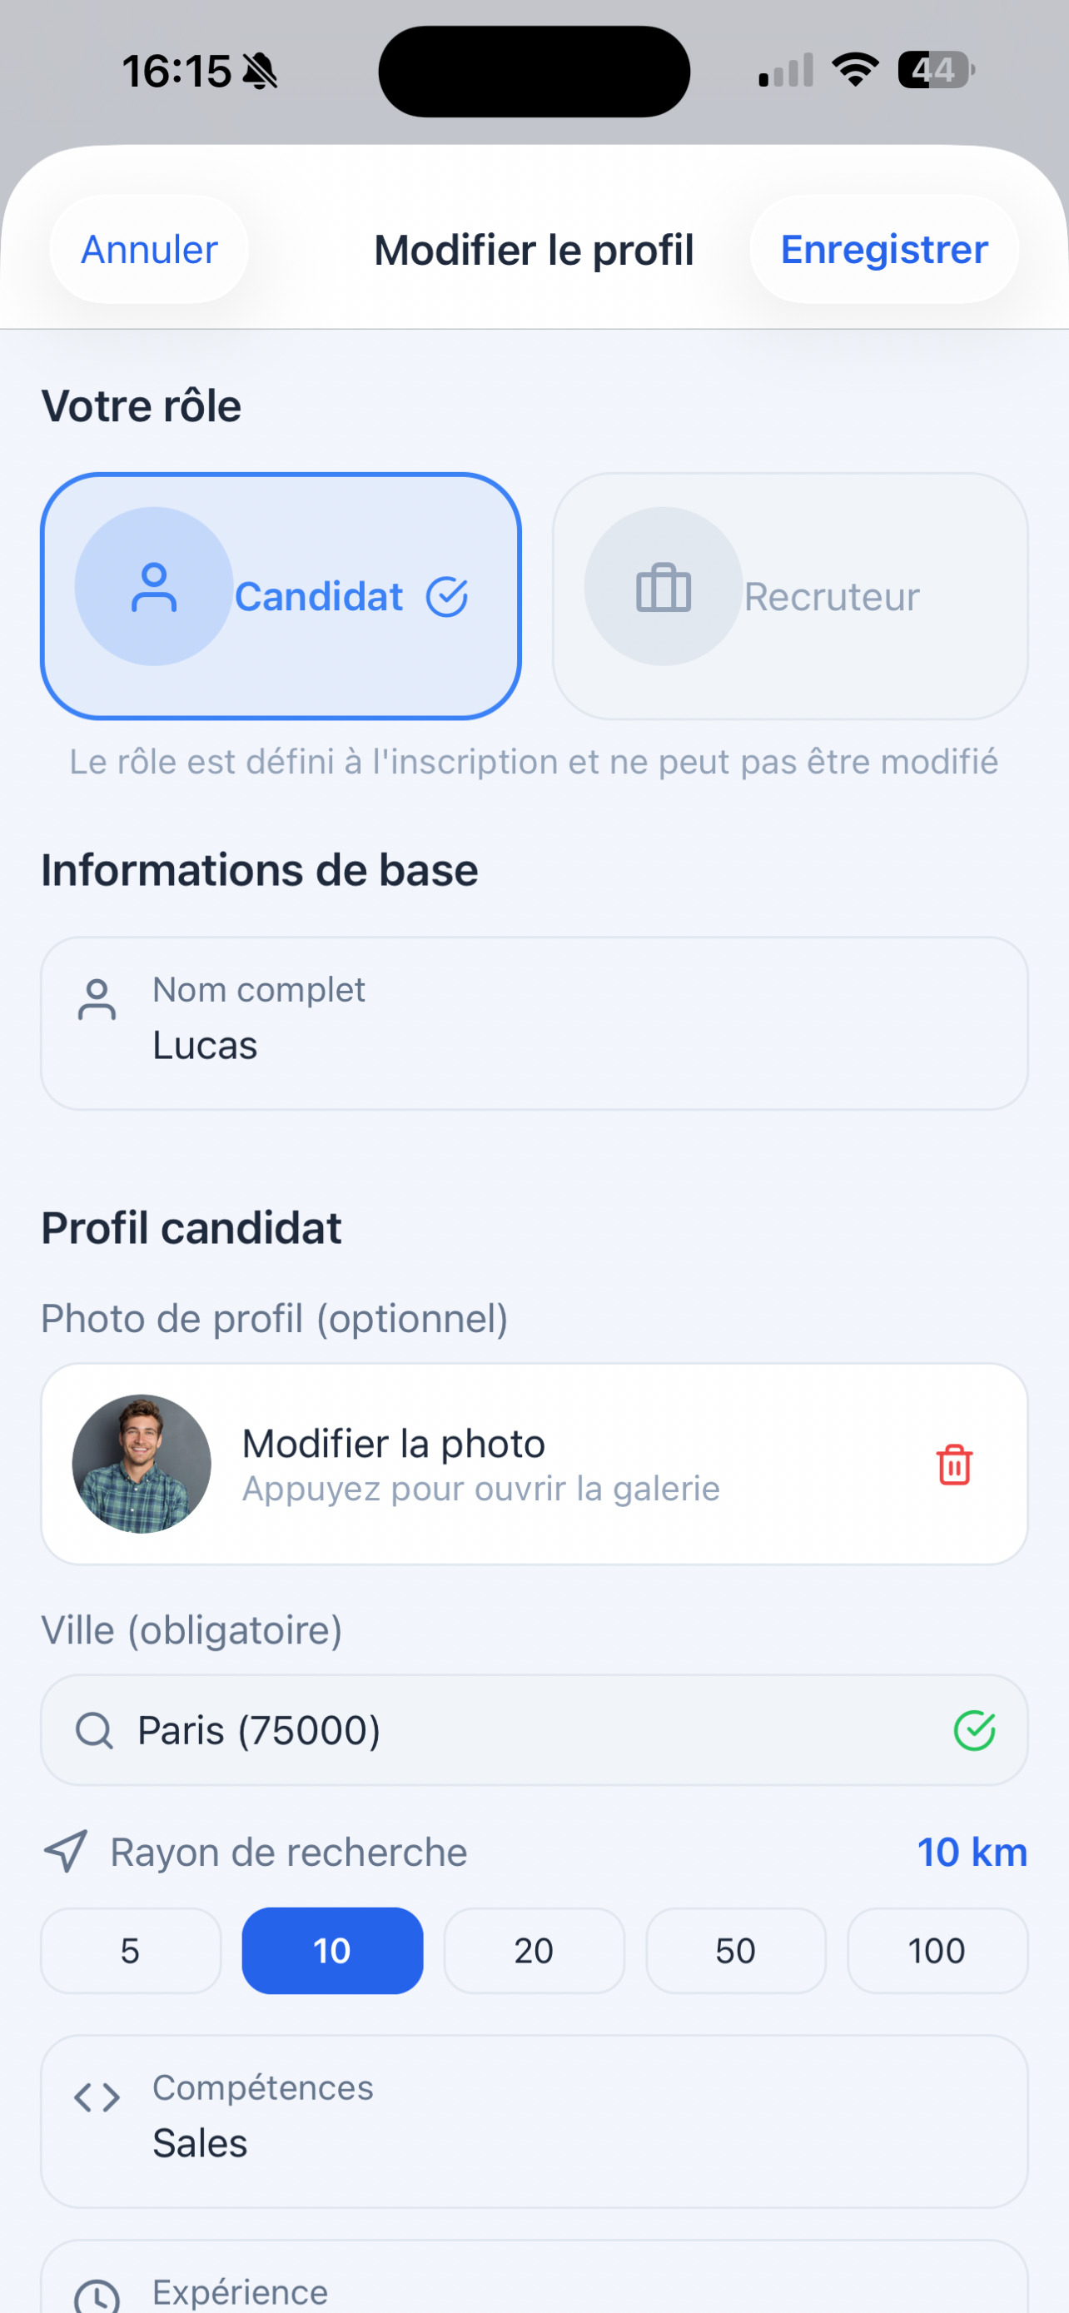Tap the red trash icon to delete photo

tap(954, 1465)
